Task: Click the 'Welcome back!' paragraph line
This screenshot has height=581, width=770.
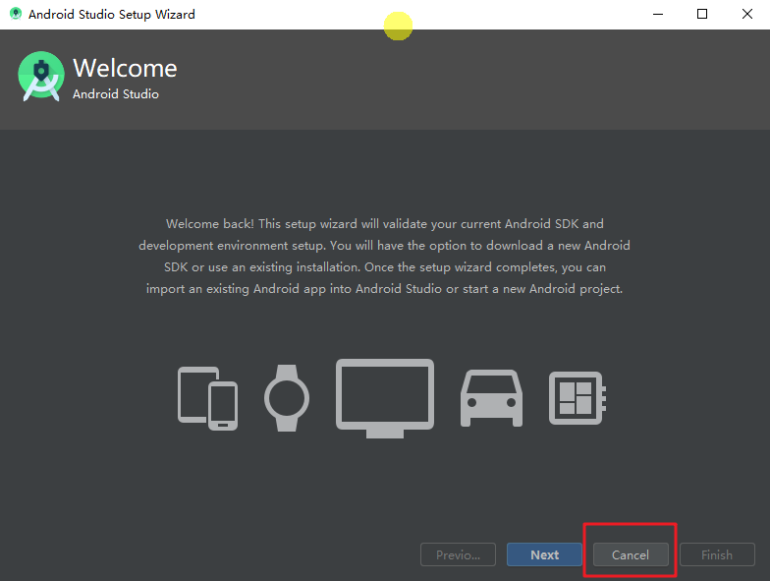Action: [x=385, y=224]
